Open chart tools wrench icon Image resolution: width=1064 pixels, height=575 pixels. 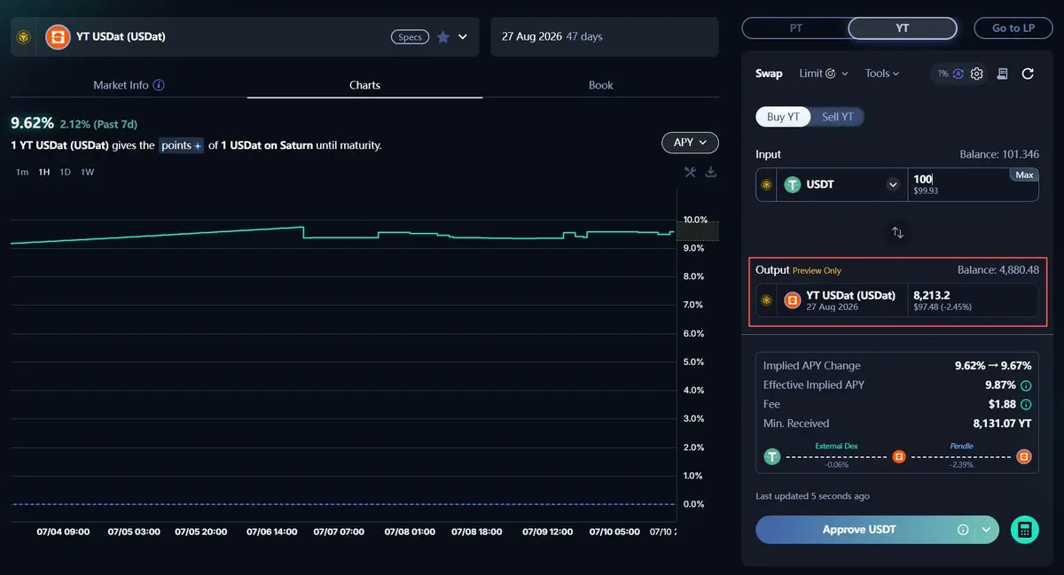tap(690, 172)
